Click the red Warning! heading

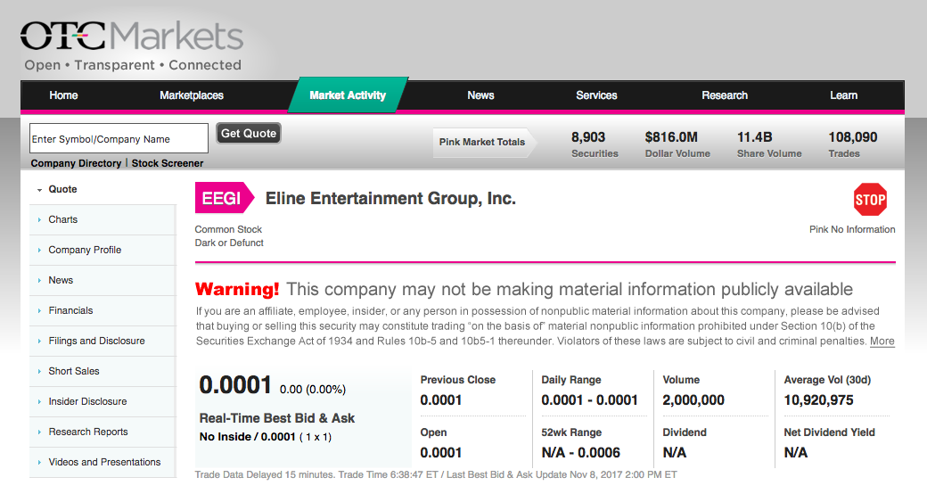pos(237,289)
